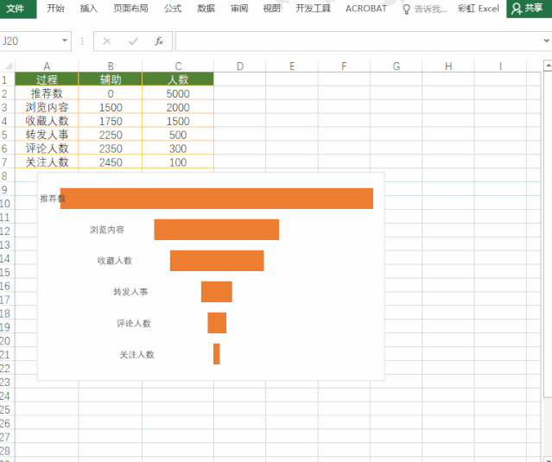The width and height of the screenshot is (552, 462).
Task: Switch to the 插入 ribbon tab
Action: pyautogui.click(x=88, y=9)
